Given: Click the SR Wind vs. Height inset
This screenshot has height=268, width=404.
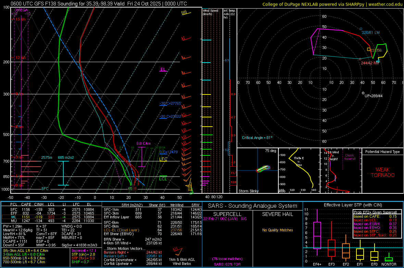Looking at the screenshot, I should click(x=340, y=170).
